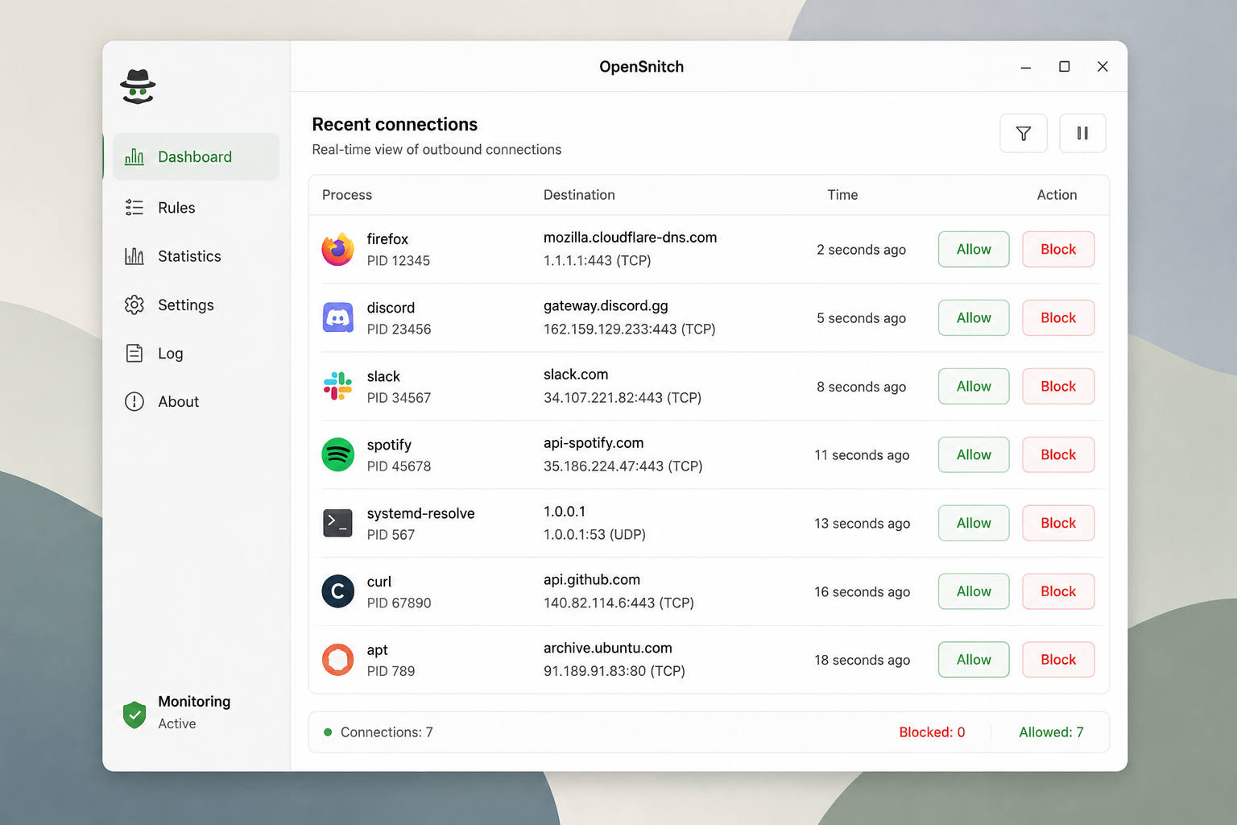The width and height of the screenshot is (1237, 825).
Task: Select mozilla.cloudflare-dns.com destination text
Action: point(630,238)
